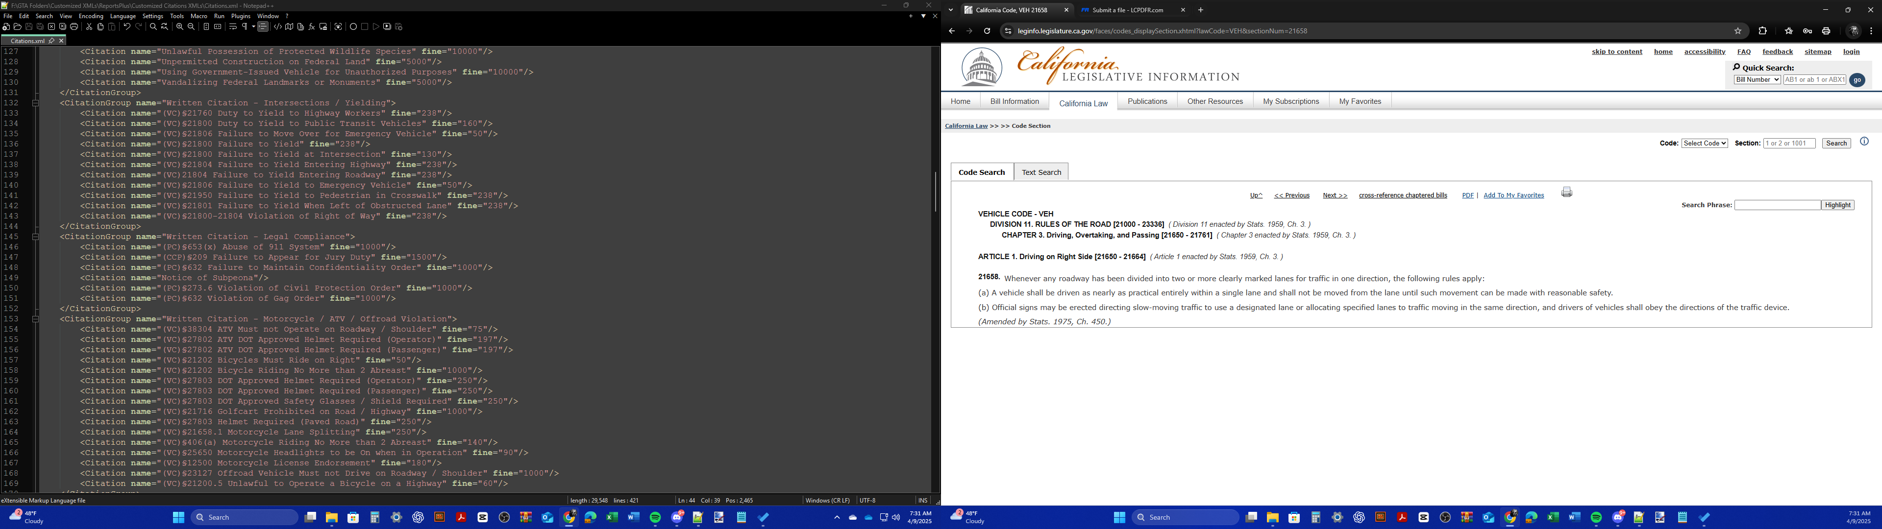Open the Bill Number quick search dropdown

pos(1757,80)
